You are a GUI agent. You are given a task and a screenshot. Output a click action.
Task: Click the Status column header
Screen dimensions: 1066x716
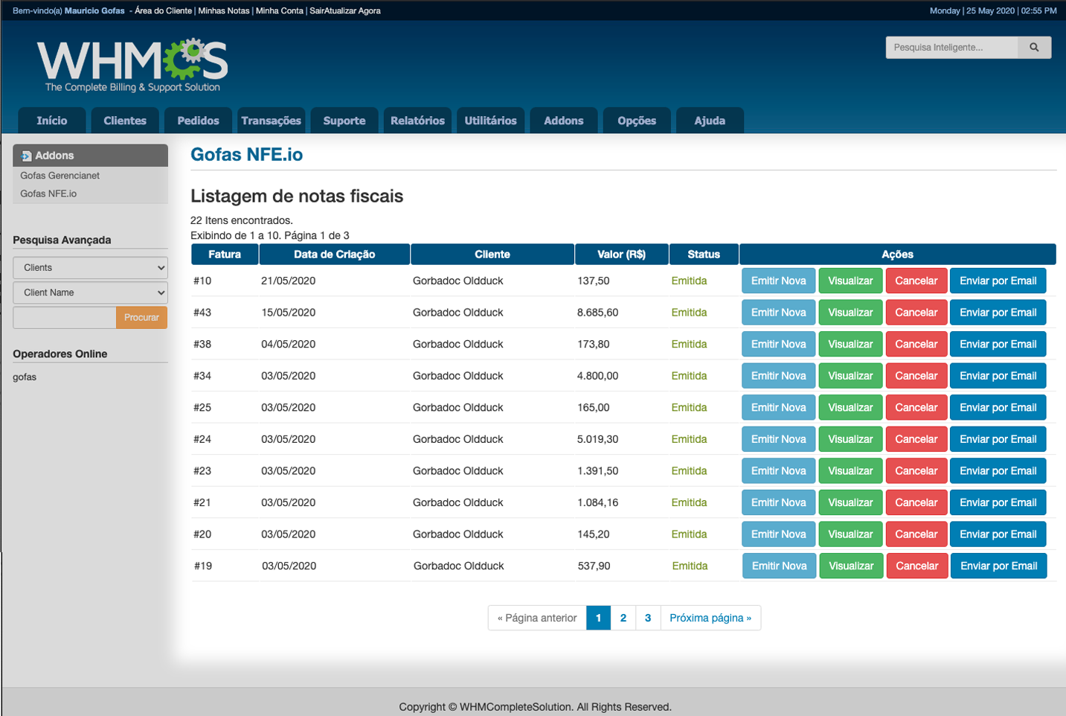click(x=704, y=255)
